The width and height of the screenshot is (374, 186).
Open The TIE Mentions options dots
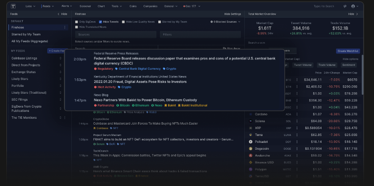[65, 118]
